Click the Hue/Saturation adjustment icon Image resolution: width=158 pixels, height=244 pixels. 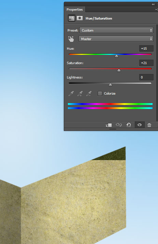71,19
